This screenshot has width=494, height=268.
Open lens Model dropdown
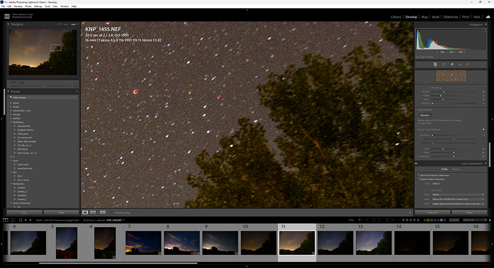[458, 199]
